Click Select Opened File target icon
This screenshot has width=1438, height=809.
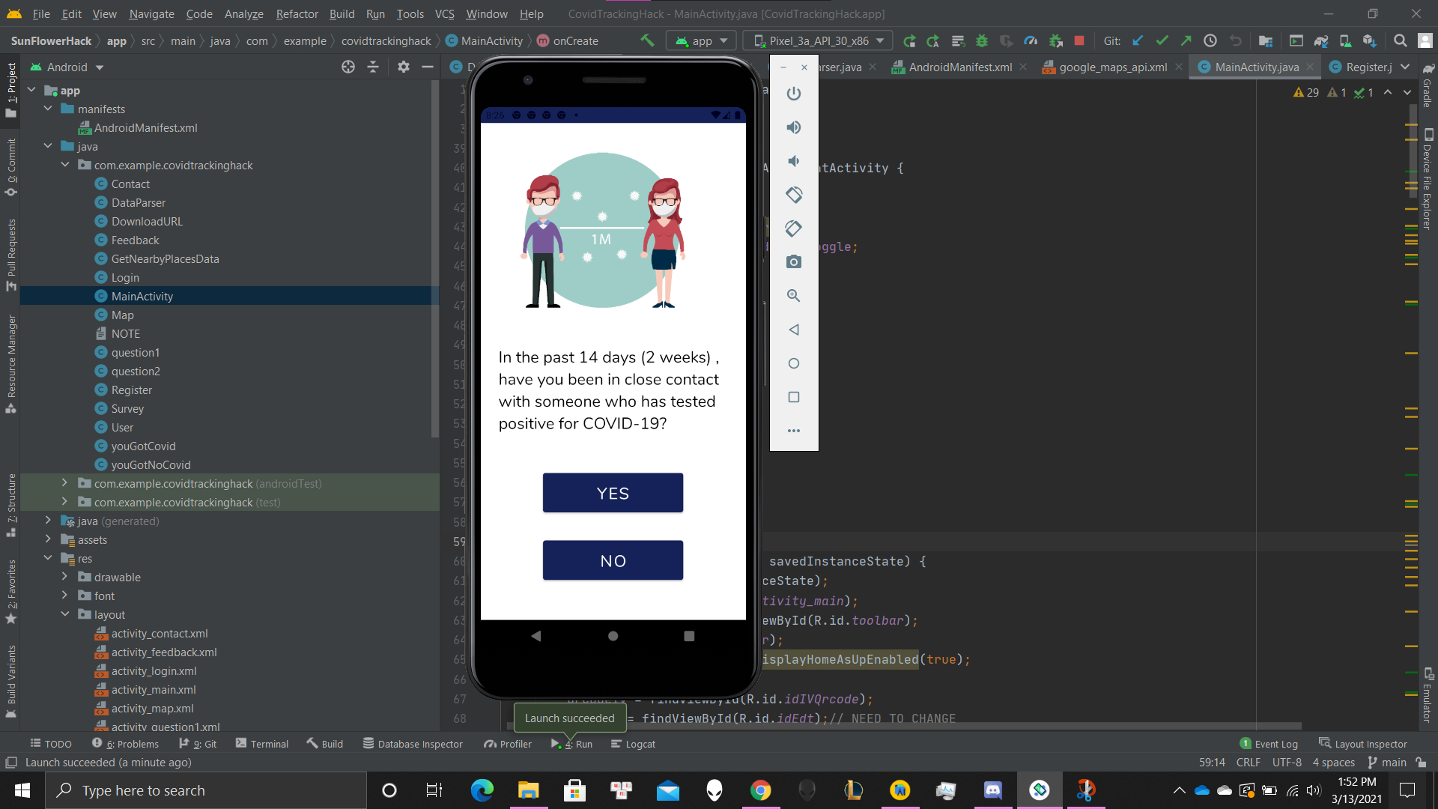tap(348, 67)
